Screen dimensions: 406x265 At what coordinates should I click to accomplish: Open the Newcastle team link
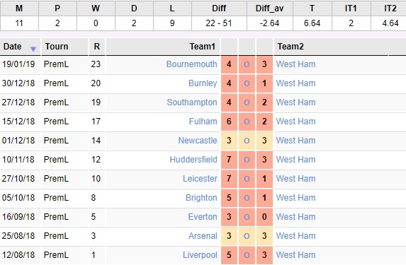click(x=198, y=141)
